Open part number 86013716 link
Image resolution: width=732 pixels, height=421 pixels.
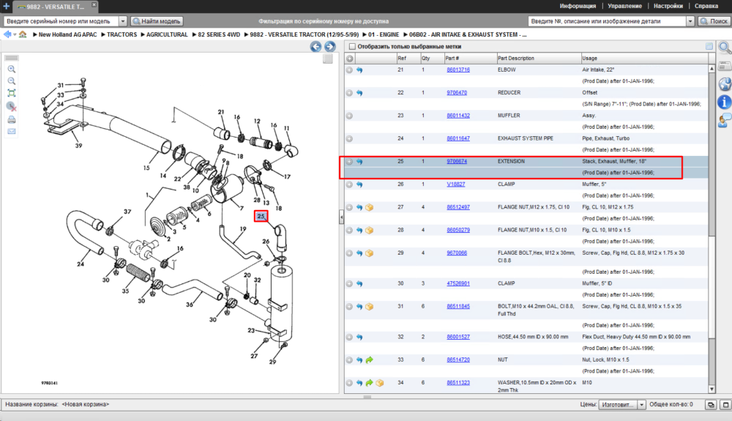(458, 70)
